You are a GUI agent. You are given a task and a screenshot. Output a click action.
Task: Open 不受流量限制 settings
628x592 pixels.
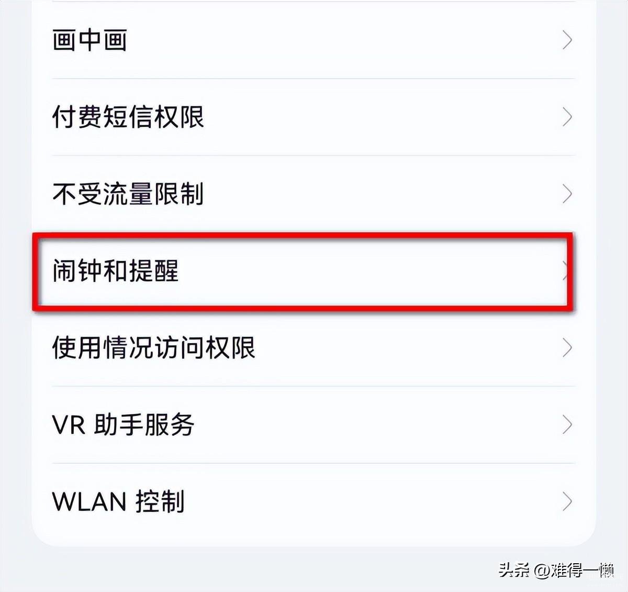tap(313, 194)
